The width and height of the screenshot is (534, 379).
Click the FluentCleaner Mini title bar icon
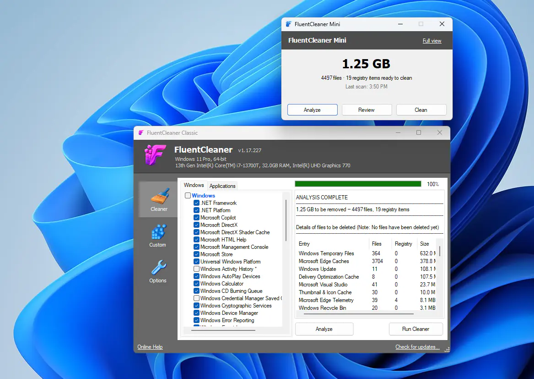click(x=288, y=24)
